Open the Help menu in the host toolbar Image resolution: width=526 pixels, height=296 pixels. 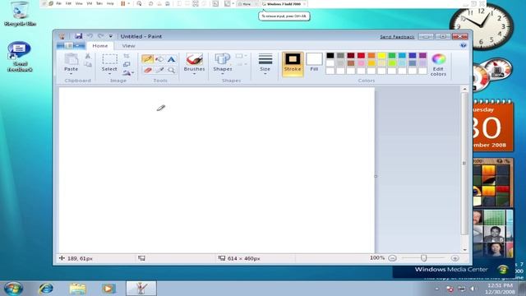[x=110, y=3]
